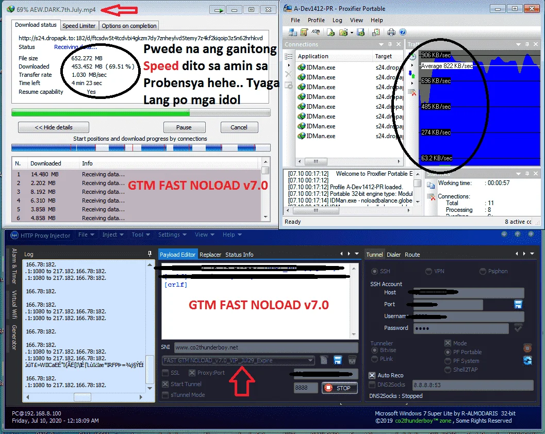Click the SNI input field
Screen dimensions: 545x434
point(266,347)
